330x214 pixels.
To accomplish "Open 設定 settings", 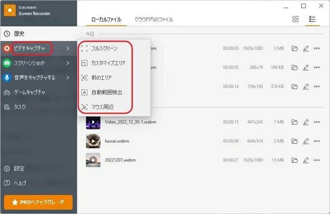I will [19, 168].
